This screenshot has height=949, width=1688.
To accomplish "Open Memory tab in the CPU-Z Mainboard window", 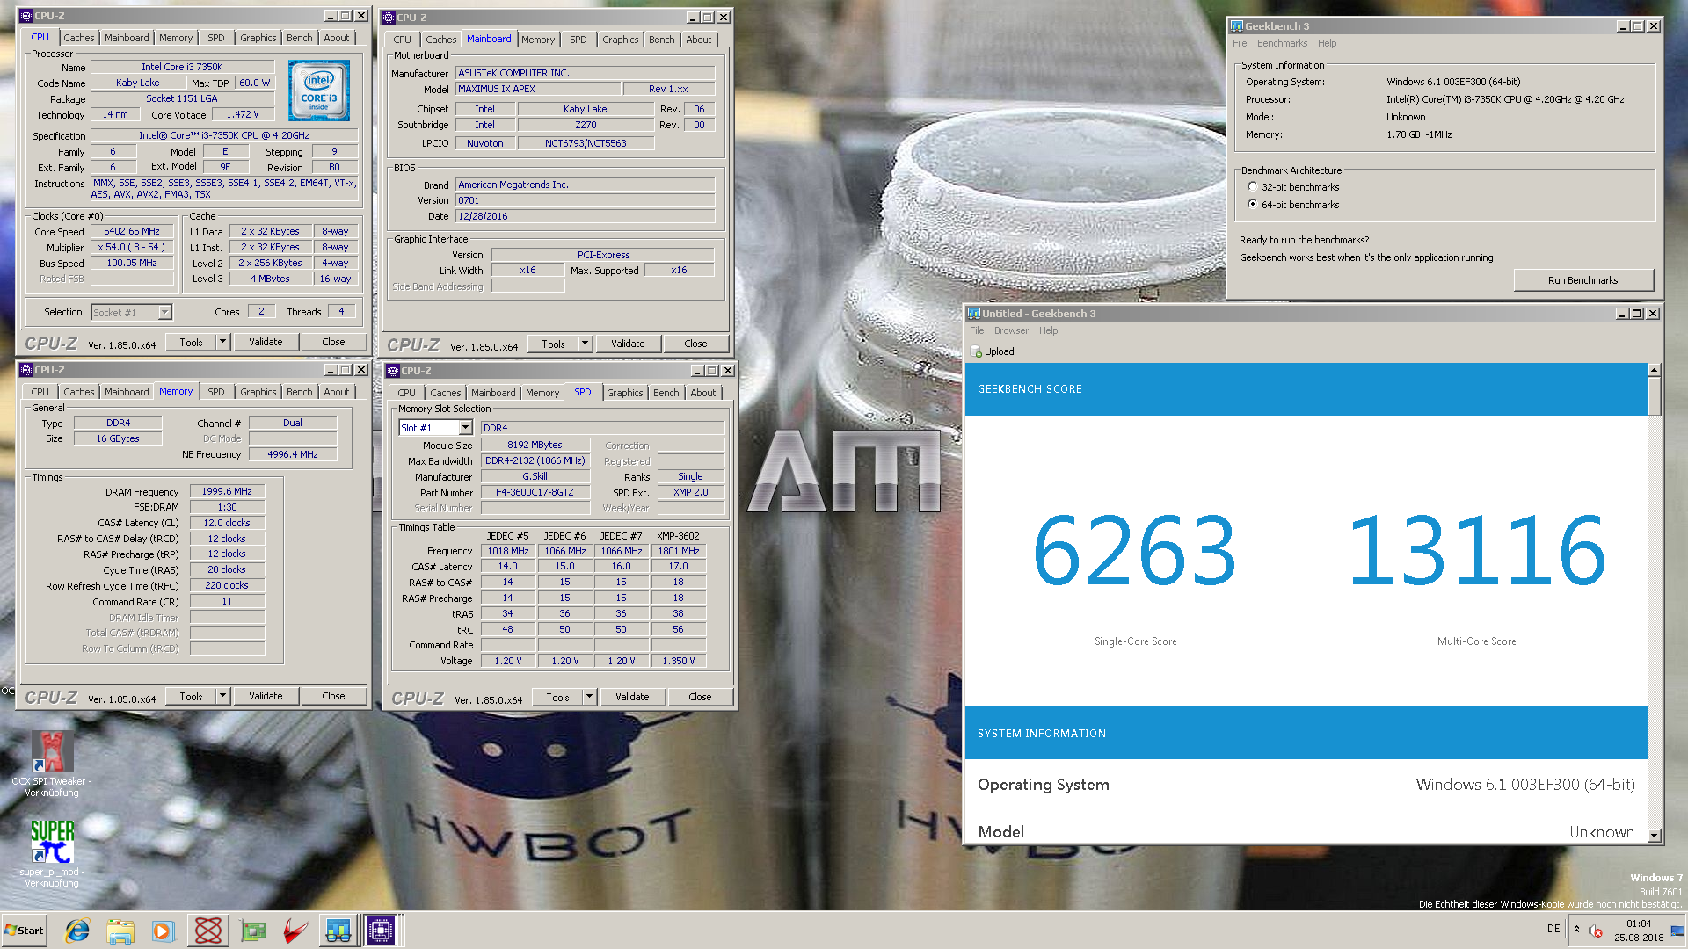I will [538, 40].
